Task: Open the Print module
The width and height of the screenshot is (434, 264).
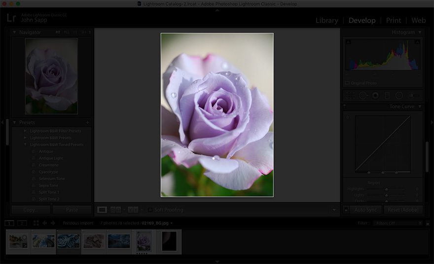Action: (x=393, y=20)
